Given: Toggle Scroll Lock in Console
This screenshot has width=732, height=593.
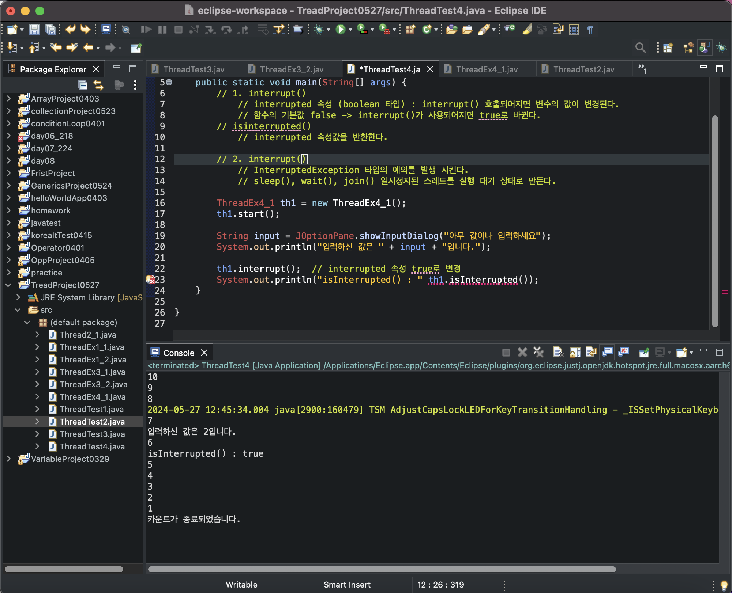Looking at the screenshot, I should point(575,352).
